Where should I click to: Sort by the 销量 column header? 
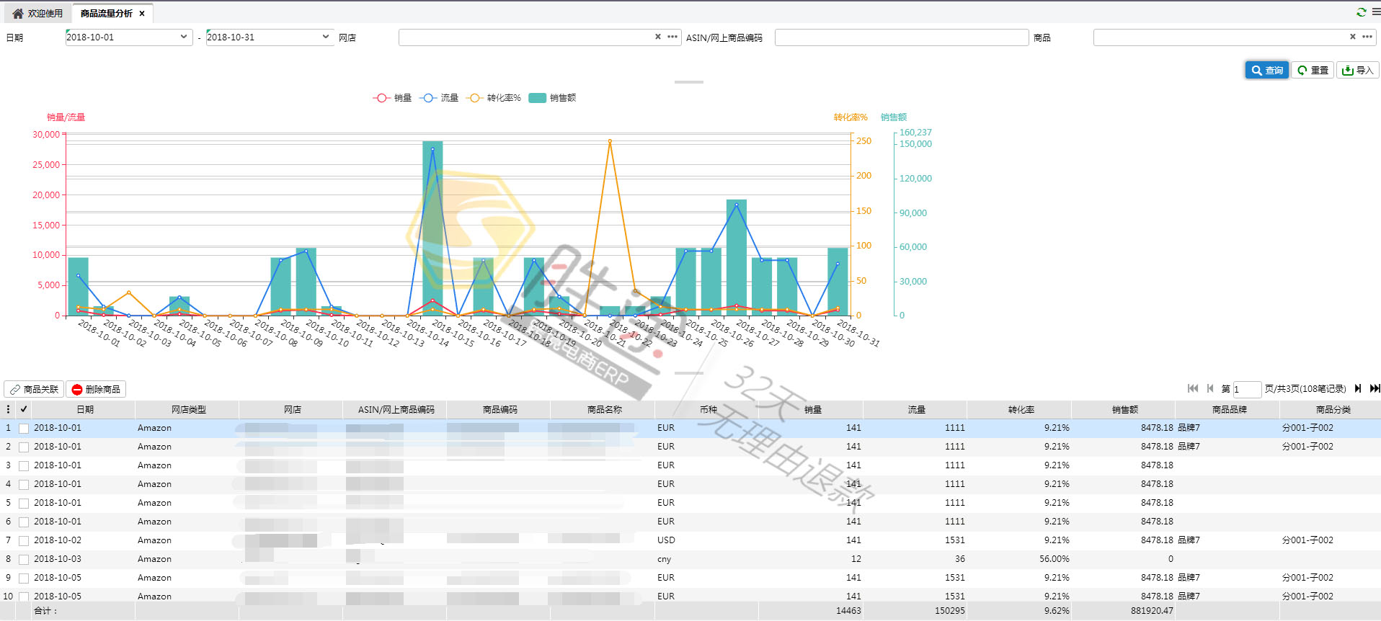[811, 409]
